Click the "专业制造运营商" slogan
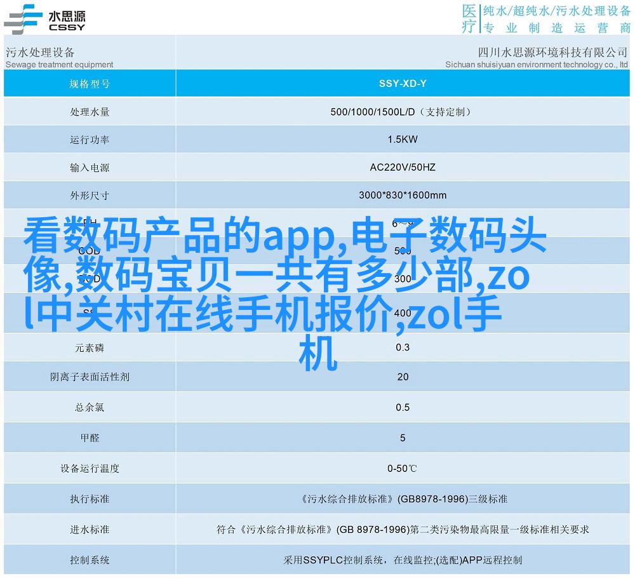This screenshot has width=635, height=578. tap(557, 28)
